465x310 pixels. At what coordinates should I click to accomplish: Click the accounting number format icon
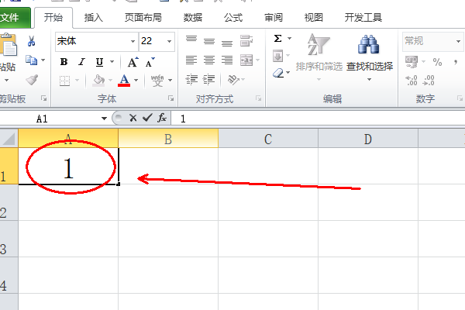coord(412,62)
